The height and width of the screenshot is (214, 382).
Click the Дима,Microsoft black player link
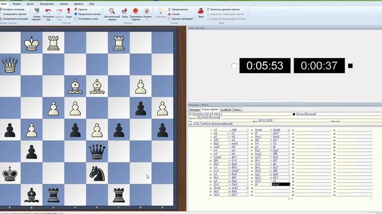click(x=306, y=114)
